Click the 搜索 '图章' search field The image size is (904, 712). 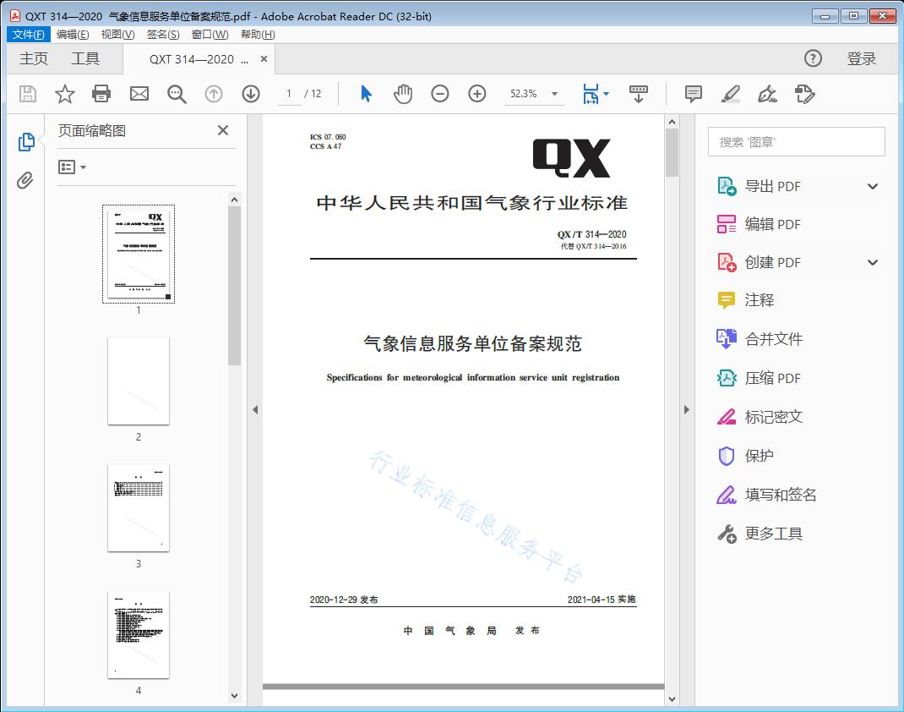point(795,141)
